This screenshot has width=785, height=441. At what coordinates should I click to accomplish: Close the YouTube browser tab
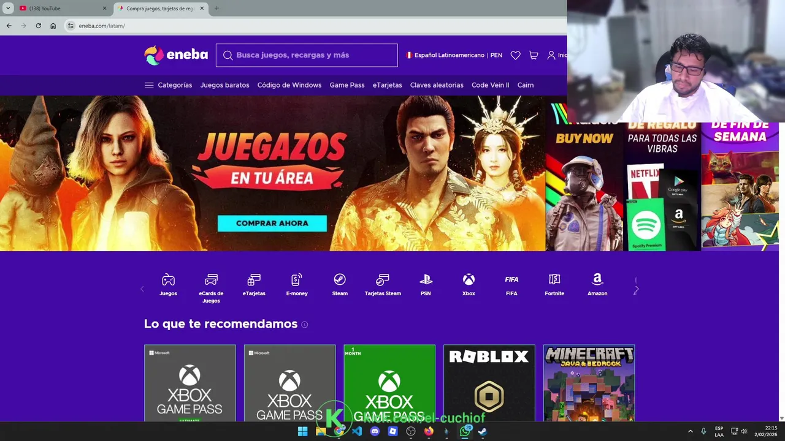pyautogui.click(x=104, y=9)
